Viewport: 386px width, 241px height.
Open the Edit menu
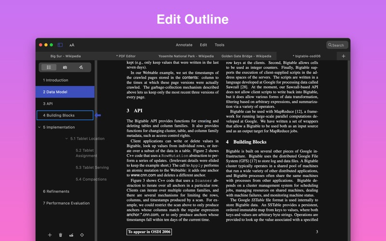coord(203,45)
